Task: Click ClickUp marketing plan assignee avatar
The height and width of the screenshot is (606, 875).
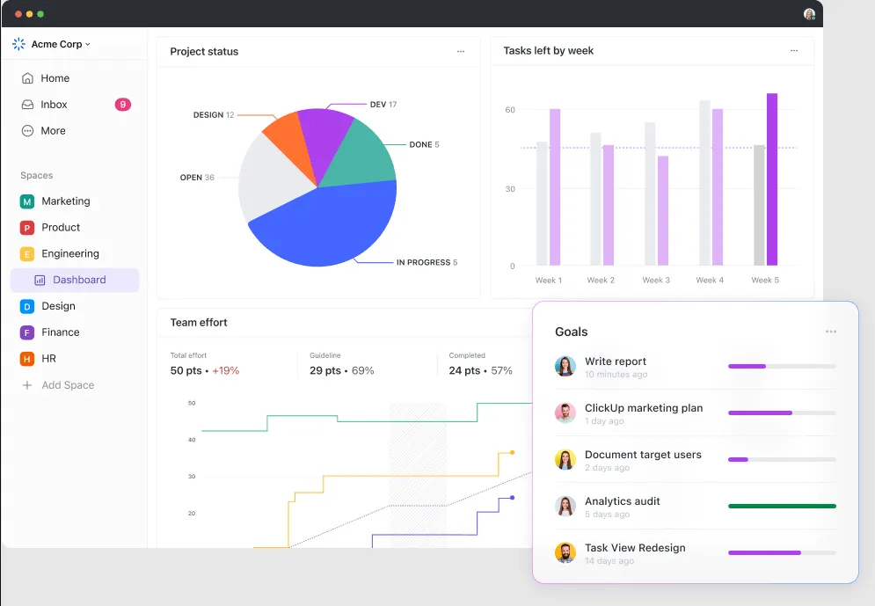Action: pos(565,413)
